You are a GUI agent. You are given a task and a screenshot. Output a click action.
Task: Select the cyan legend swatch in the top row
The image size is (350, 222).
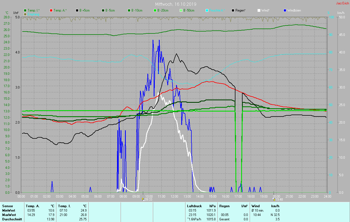tap(207, 10)
